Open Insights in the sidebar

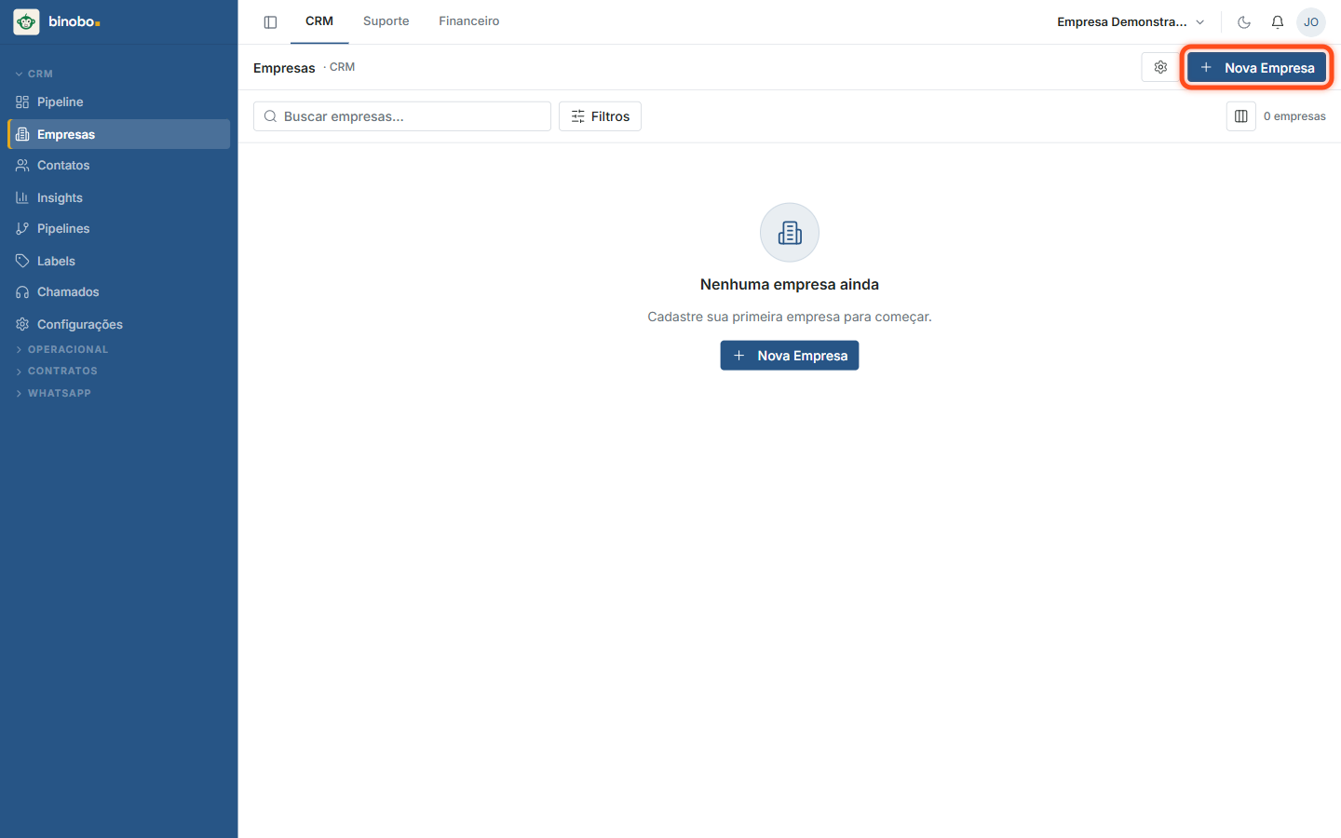tap(119, 197)
